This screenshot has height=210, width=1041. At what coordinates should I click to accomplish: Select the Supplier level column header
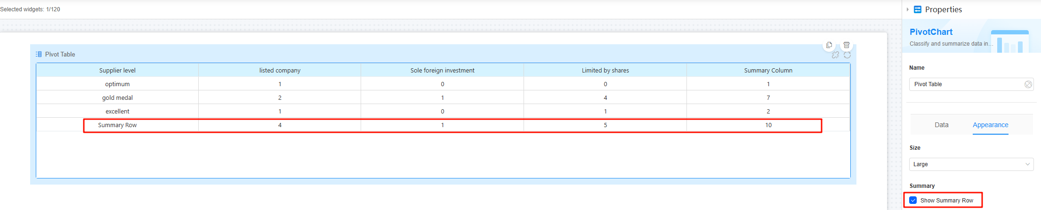(x=117, y=70)
